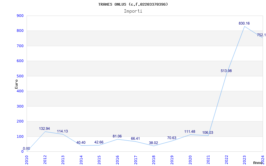Click the 2019 year label
This screenshot has height=166, width=266.
point(172,160)
